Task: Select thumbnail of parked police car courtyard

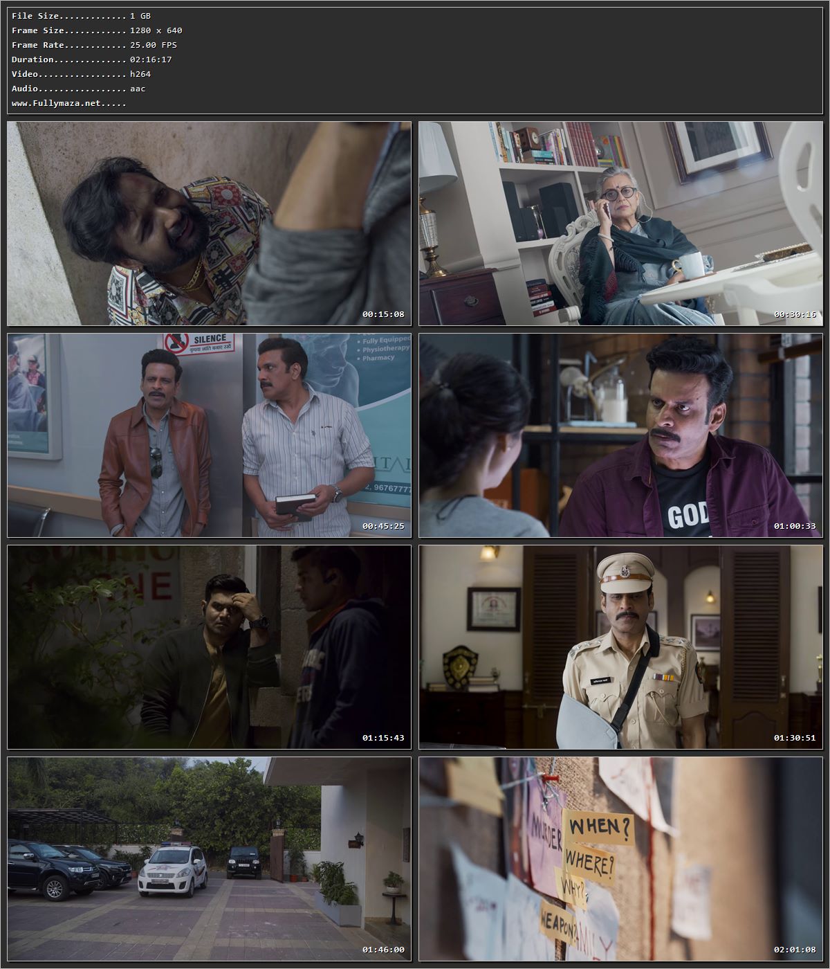Action: 210,859
